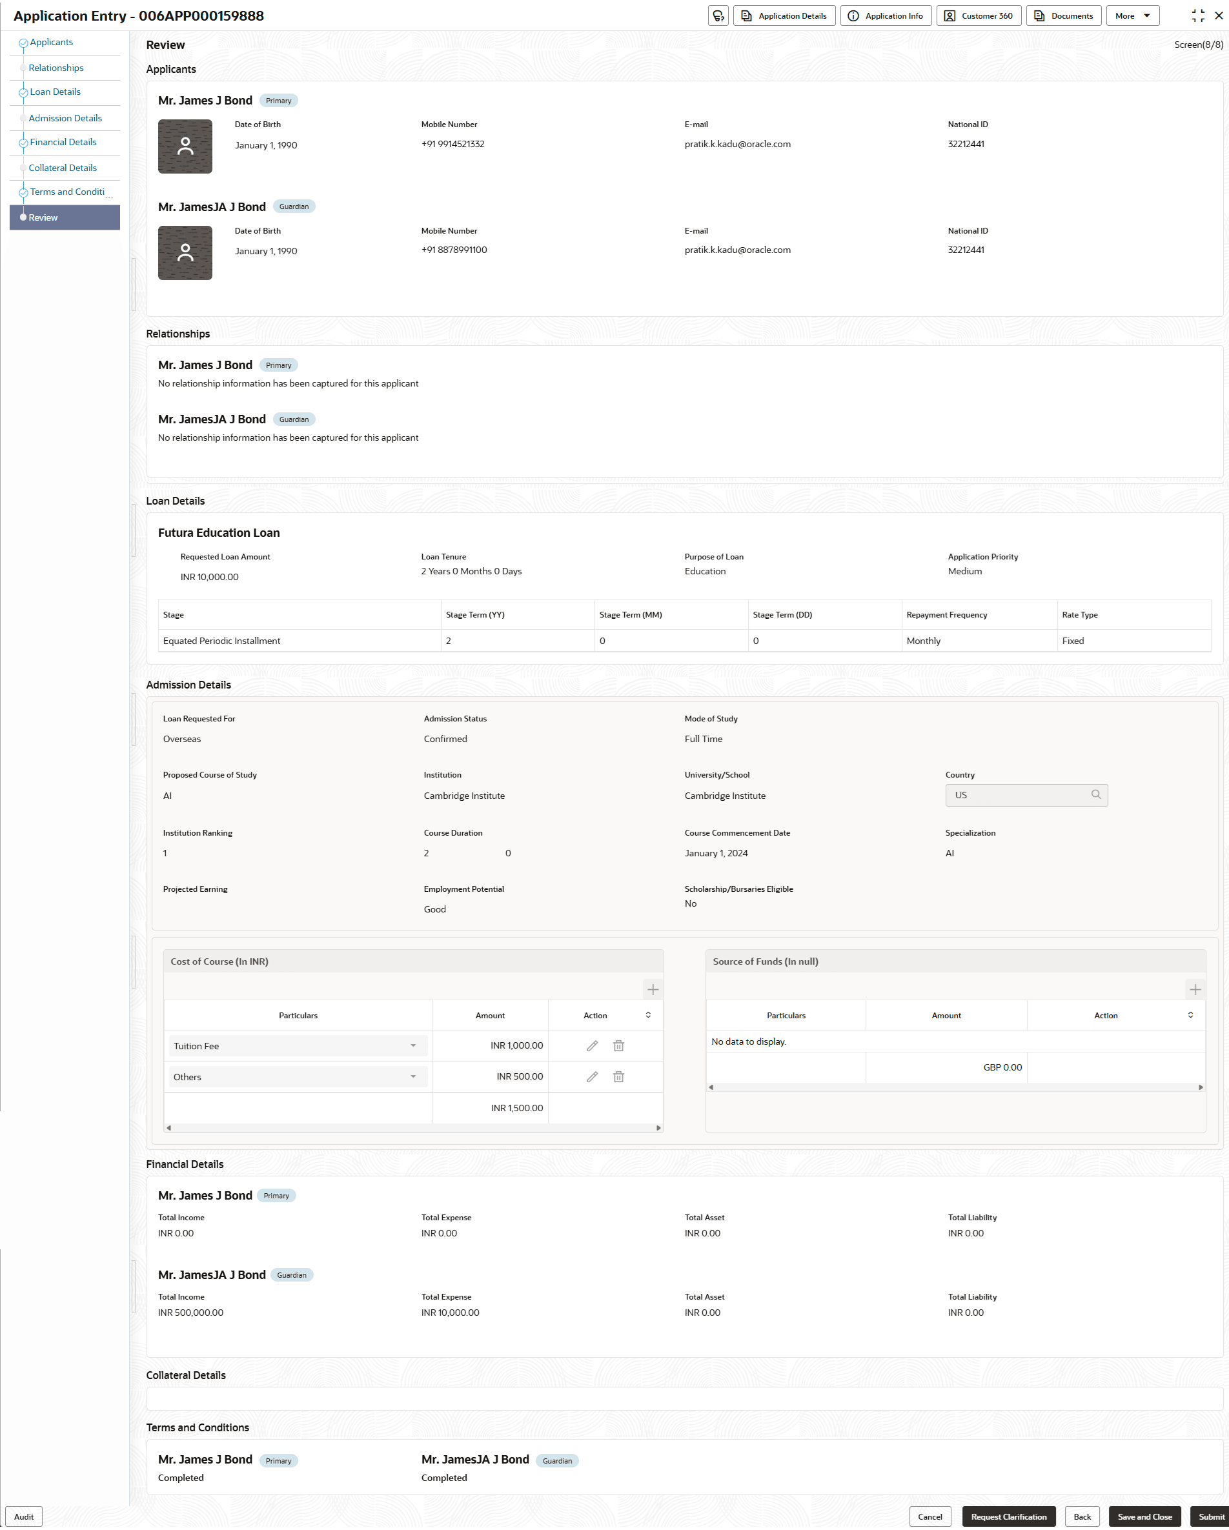
Task: Click the Country field search icon
Action: click(1095, 795)
